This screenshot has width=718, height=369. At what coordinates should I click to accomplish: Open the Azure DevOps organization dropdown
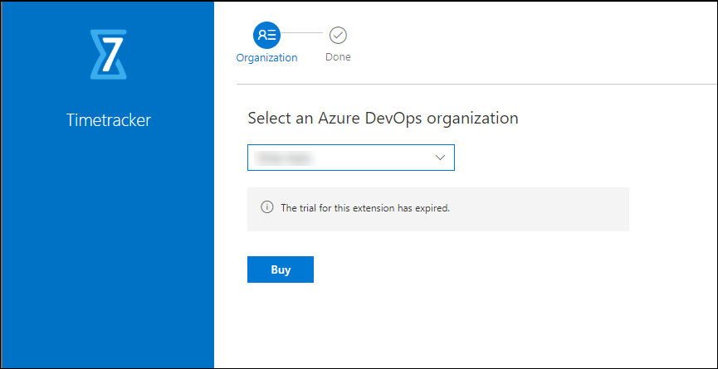click(x=351, y=158)
